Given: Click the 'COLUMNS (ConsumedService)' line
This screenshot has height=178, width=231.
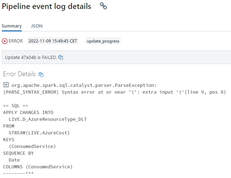Looking at the screenshot, I should (38, 167).
